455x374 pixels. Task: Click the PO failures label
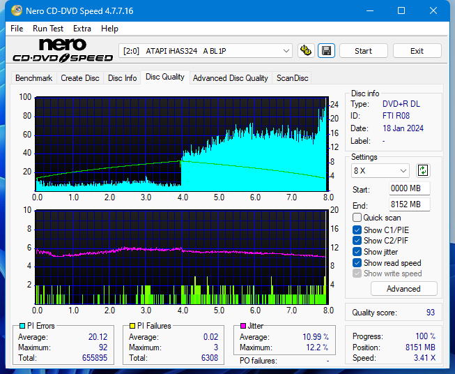pos(259,361)
